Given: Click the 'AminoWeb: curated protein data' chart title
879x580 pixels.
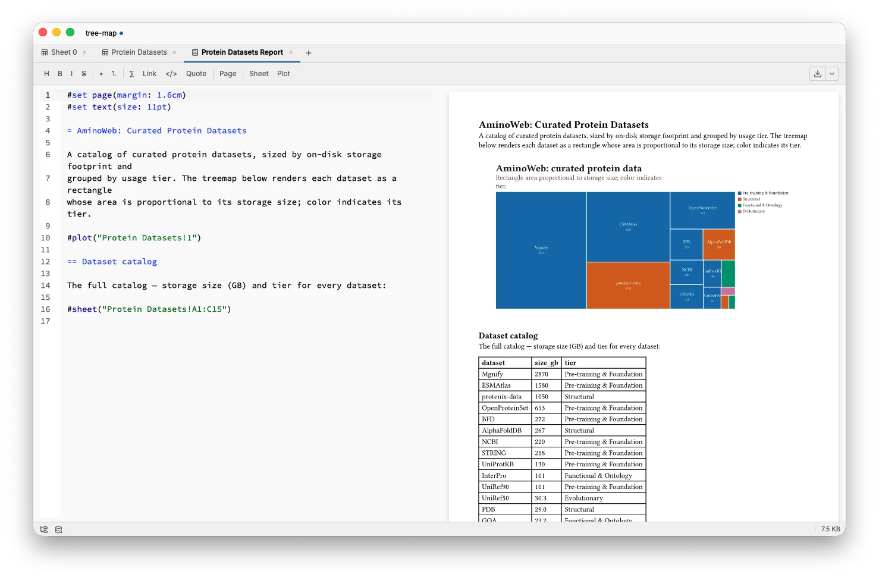Looking at the screenshot, I should coord(569,168).
